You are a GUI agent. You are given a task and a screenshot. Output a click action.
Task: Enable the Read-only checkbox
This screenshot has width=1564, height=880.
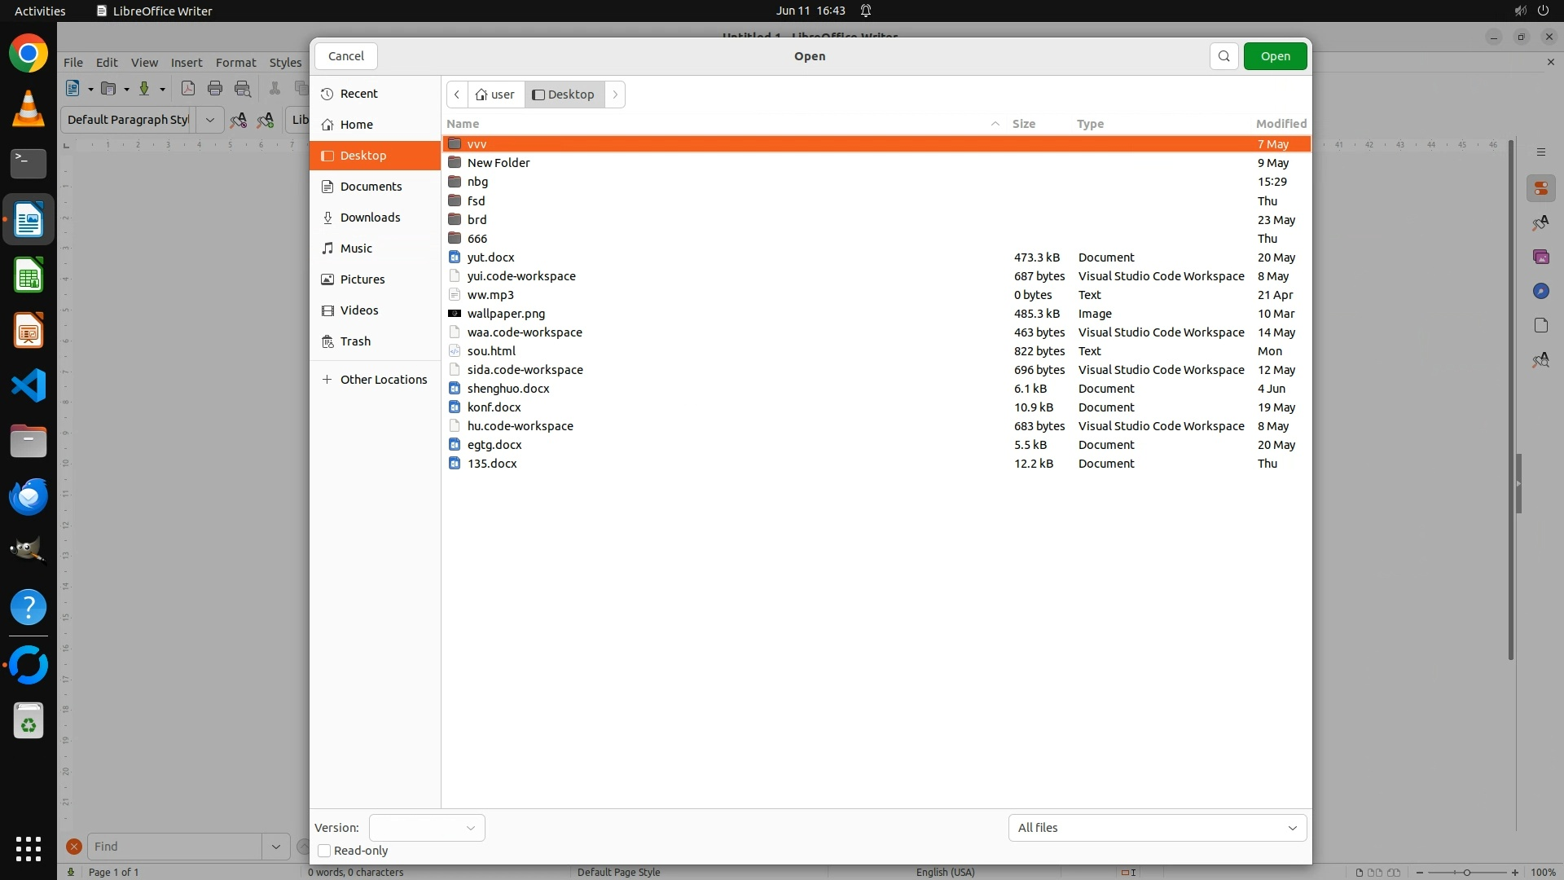click(324, 851)
